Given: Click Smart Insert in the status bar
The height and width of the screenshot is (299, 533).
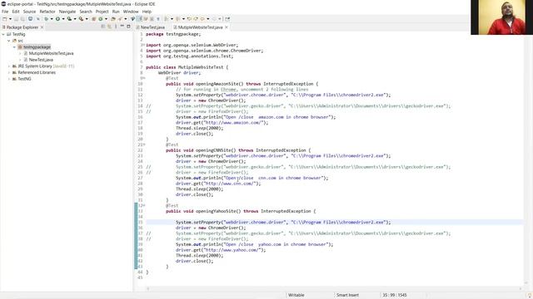Looking at the screenshot, I should 347,295.
